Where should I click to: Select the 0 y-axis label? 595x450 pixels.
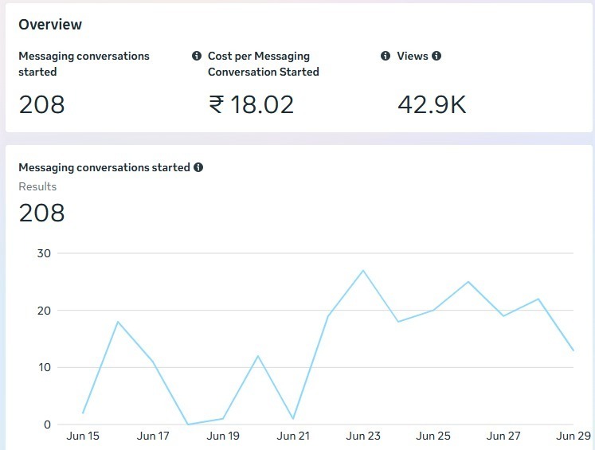tap(48, 425)
